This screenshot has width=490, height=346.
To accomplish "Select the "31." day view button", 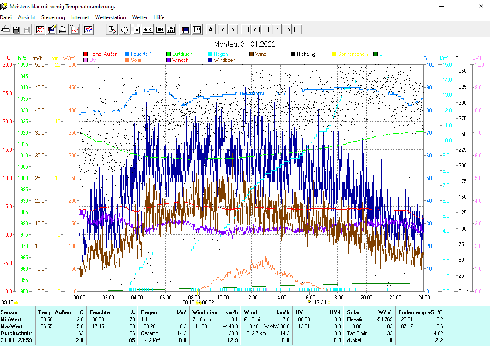I will pos(136,30).
